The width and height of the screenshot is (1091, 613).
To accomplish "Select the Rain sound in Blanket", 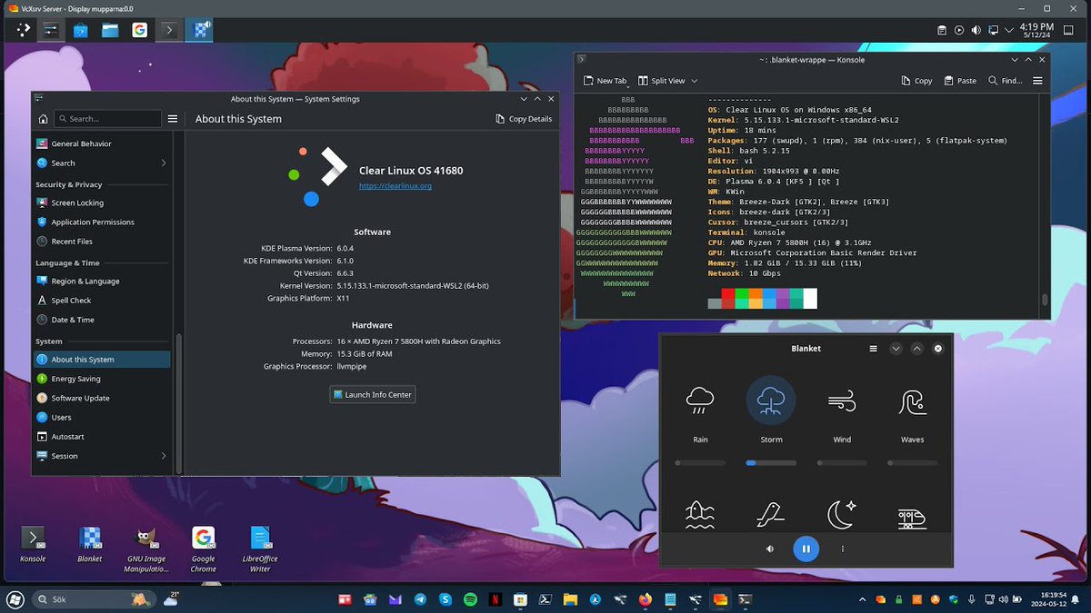I will pos(700,400).
